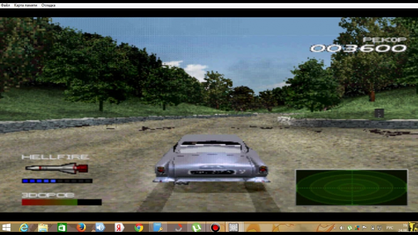Click the blue ammo bar
The height and width of the screenshot is (235, 418).
pyautogui.click(x=57, y=181)
